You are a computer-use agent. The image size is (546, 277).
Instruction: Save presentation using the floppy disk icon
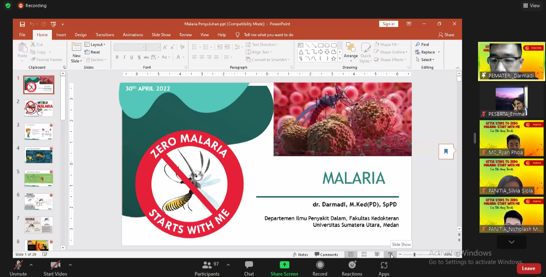pos(22,24)
